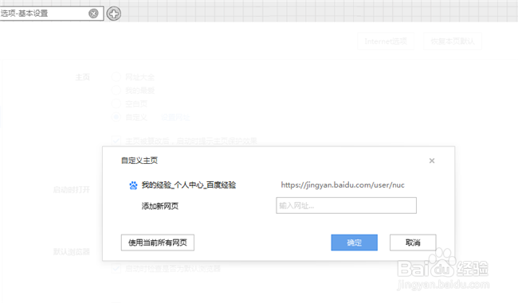
Task: Select 我的经验_个人中心_百度经验 entry
Action: (x=189, y=185)
